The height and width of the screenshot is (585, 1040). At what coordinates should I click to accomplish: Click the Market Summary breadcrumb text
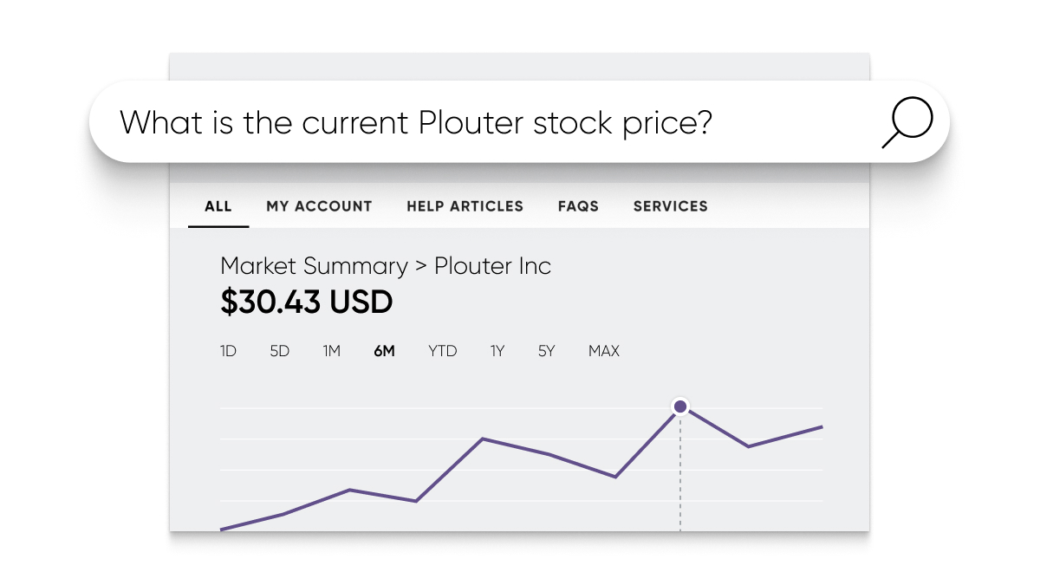[314, 266]
